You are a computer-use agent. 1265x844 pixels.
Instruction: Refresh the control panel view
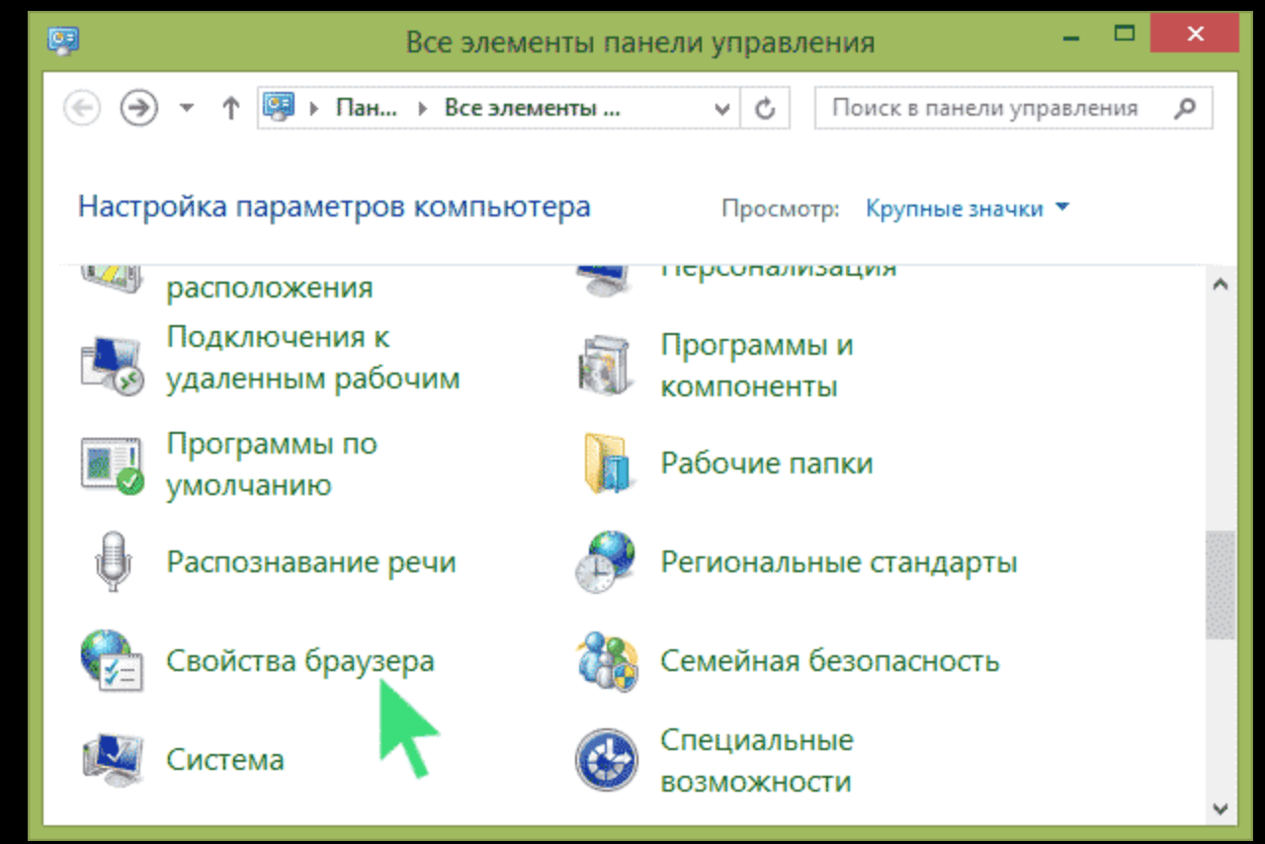coord(764,109)
